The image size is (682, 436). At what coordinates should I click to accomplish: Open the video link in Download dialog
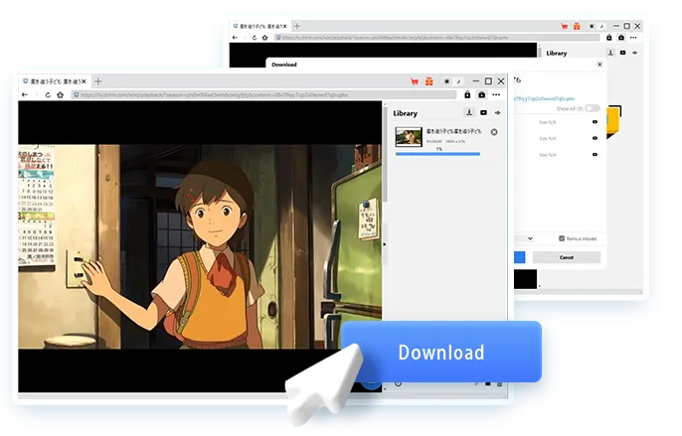(x=545, y=98)
